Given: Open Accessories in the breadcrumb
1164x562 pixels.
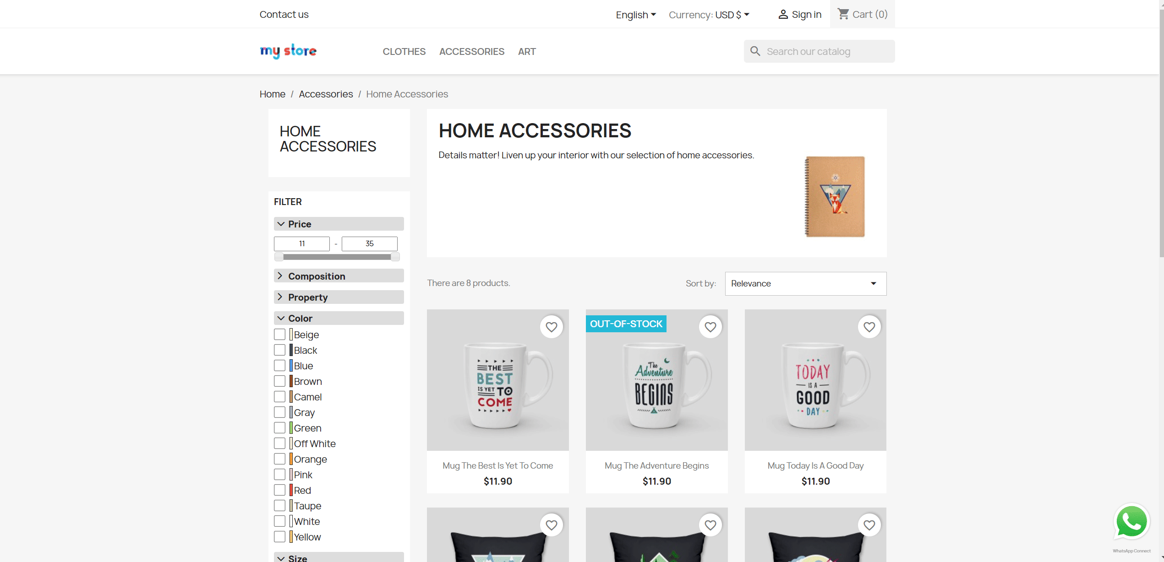Looking at the screenshot, I should click(326, 94).
